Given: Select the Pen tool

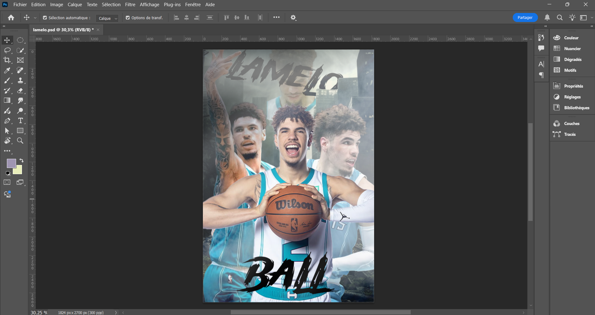Looking at the screenshot, I should pos(7,121).
